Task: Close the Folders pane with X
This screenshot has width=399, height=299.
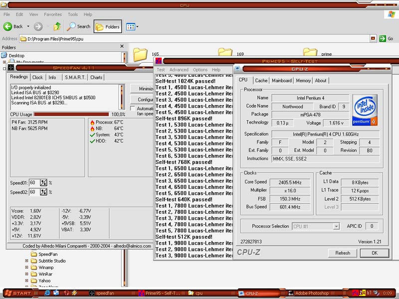Action: [122, 47]
